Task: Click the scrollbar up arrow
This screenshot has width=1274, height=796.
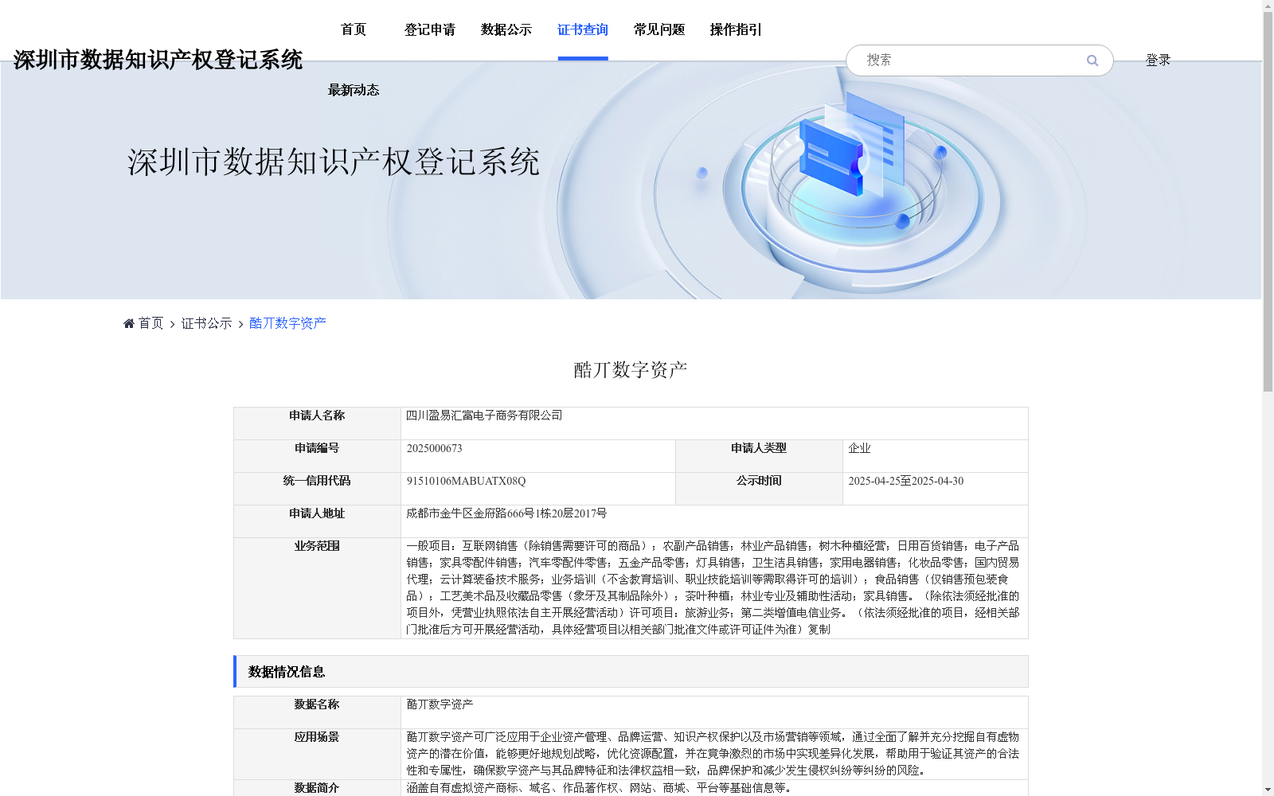Action: [1268, 6]
